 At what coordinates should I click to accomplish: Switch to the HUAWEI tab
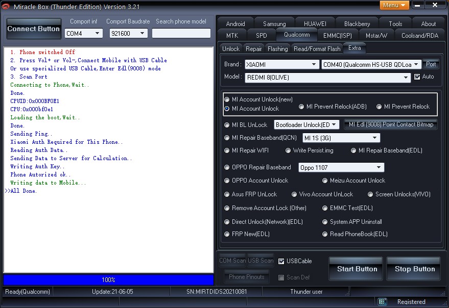pyautogui.click(x=315, y=24)
